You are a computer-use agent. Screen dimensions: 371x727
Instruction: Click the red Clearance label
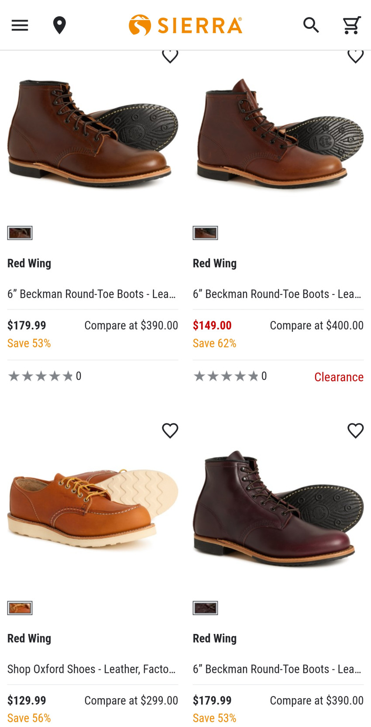(x=339, y=377)
